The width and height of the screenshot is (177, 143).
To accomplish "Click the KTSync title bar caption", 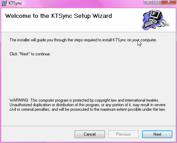I will pyautogui.click(x=15, y=3).
